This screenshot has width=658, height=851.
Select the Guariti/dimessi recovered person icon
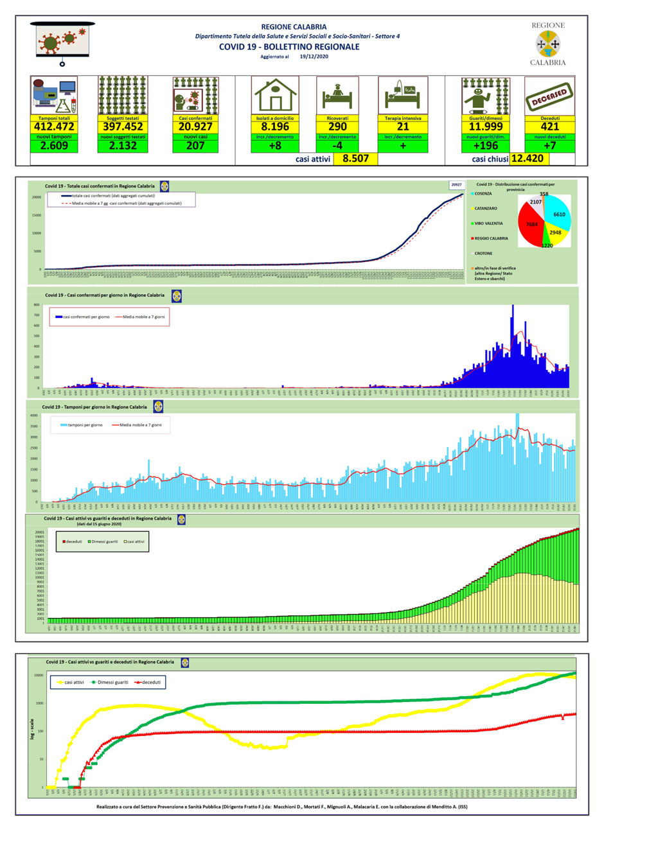[x=486, y=96]
